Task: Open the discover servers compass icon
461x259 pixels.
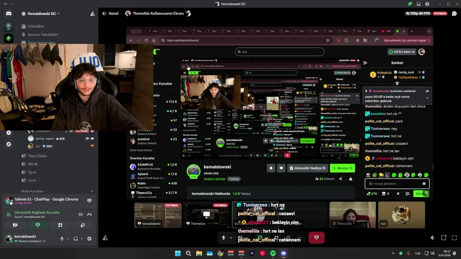Action: 9,144
